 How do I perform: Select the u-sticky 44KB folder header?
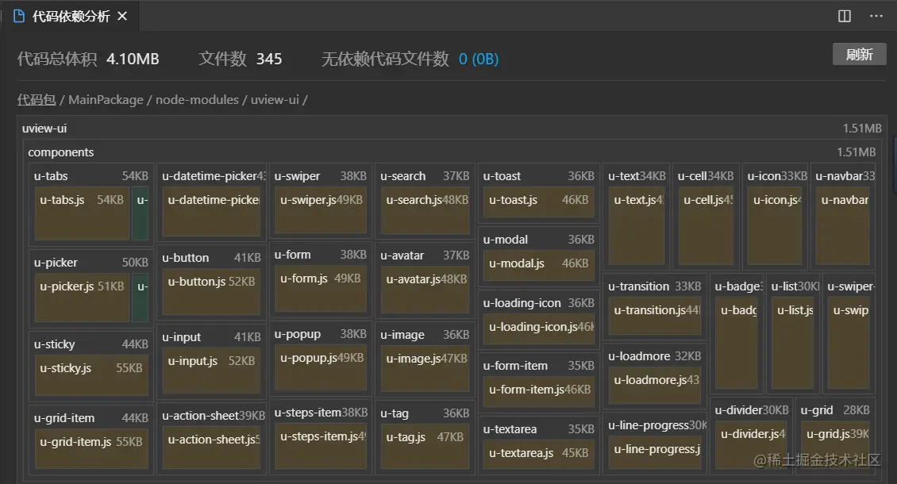pyautogui.click(x=91, y=344)
